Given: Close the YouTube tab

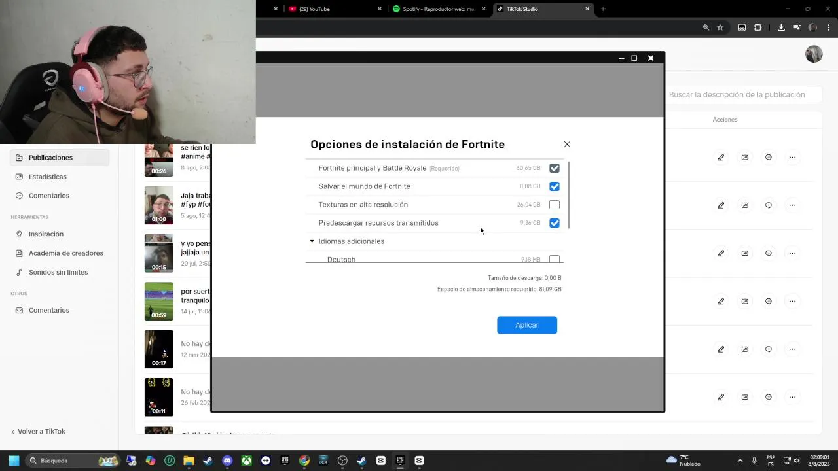Looking at the screenshot, I should click(380, 9).
